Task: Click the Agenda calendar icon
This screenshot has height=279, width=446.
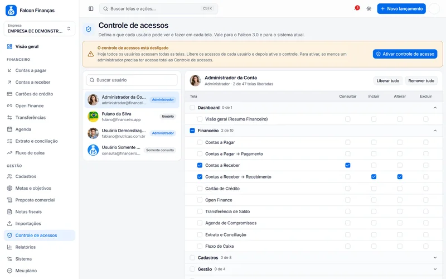Action: click(9, 129)
